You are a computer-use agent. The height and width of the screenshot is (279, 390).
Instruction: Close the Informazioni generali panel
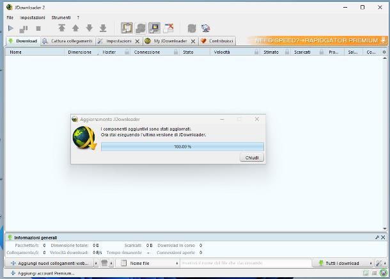pos(383,237)
